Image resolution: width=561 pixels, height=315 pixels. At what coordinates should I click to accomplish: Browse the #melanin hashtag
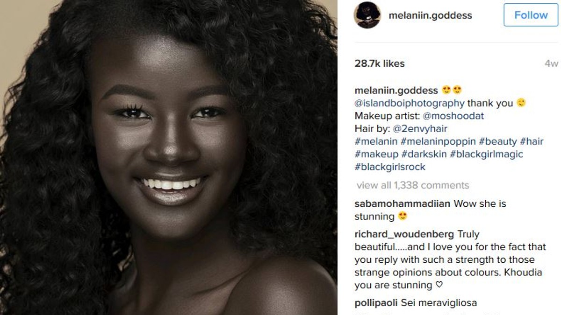(x=376, y=141)
